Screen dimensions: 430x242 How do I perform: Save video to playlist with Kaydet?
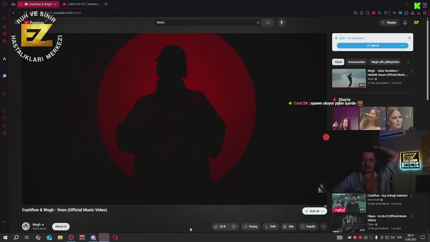(x=308, y=227)
